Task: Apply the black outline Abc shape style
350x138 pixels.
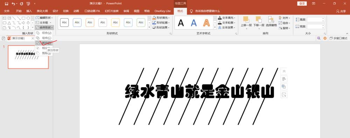Action: pos(64,22)
